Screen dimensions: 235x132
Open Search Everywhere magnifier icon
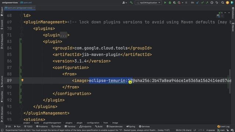(x=223, y=3)
